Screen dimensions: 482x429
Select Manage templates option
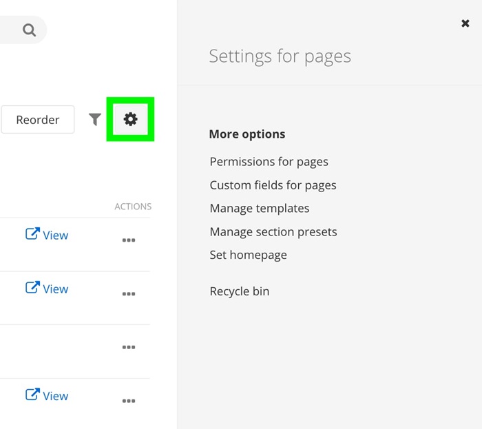point(260,209)
